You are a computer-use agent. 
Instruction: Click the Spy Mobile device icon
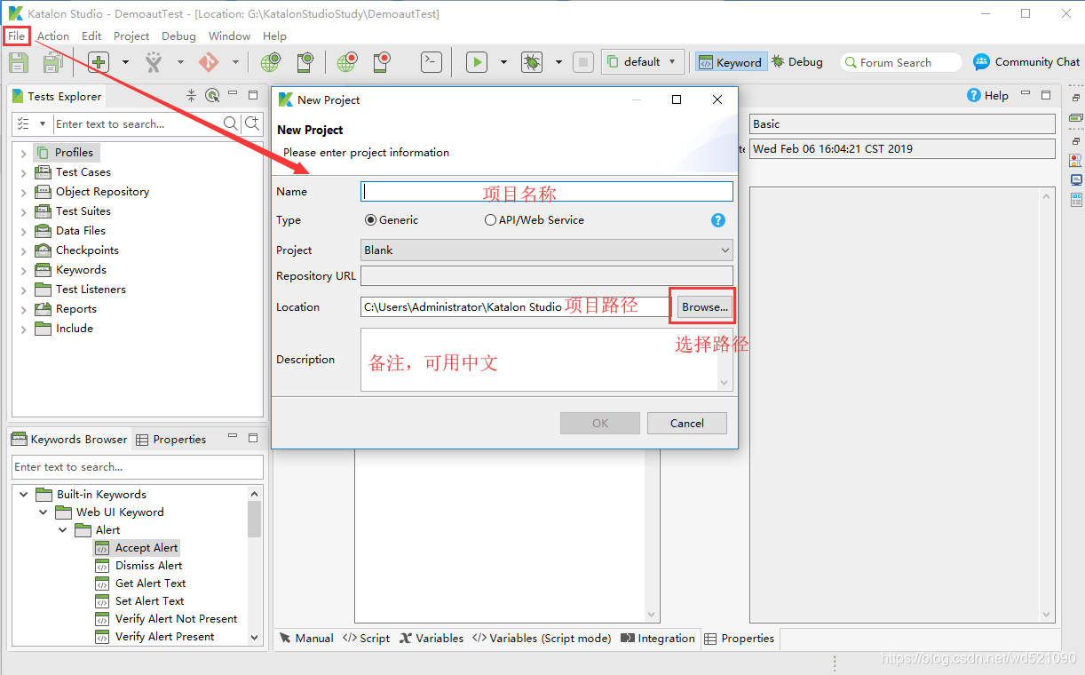[x=305, y=62]
